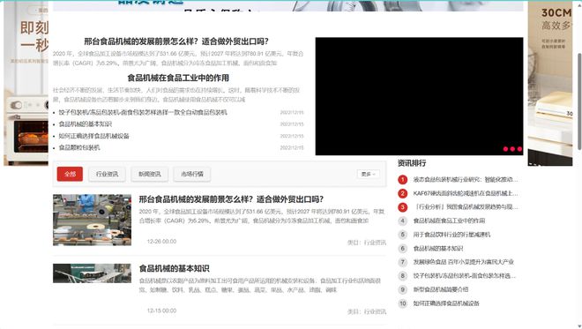The height and width of the screenshot is (329, 582).
Task: Click the 资讯排行 section heading
Action: pyautogui.click(x=412, y=163)
